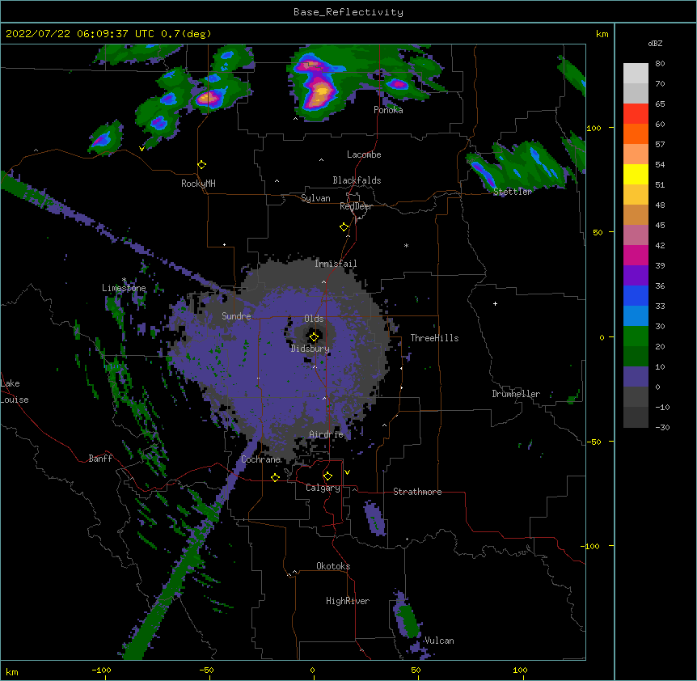Click the ThreeHills city label
The height and width of the screenshot is (681, 697).
434,338
